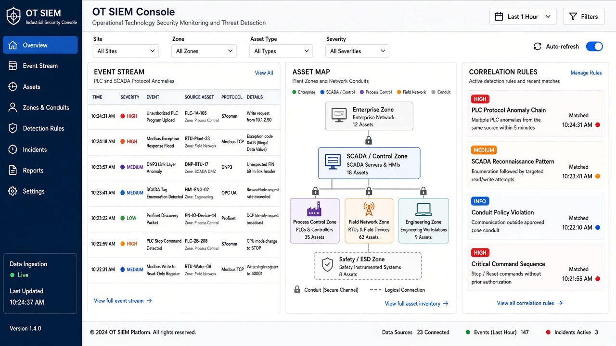Open the Site dropdown showing All Sites
The height and width of the screenshot is (346, 616).
point(126,51)
